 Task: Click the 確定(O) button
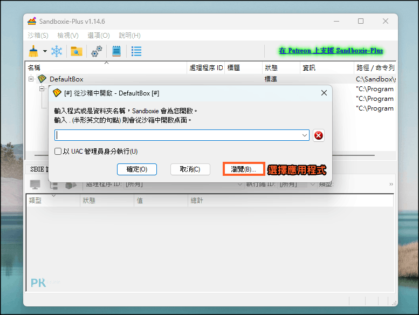[137, 169]
